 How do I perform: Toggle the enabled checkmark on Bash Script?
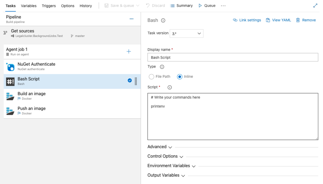click(x=130, y=80)
